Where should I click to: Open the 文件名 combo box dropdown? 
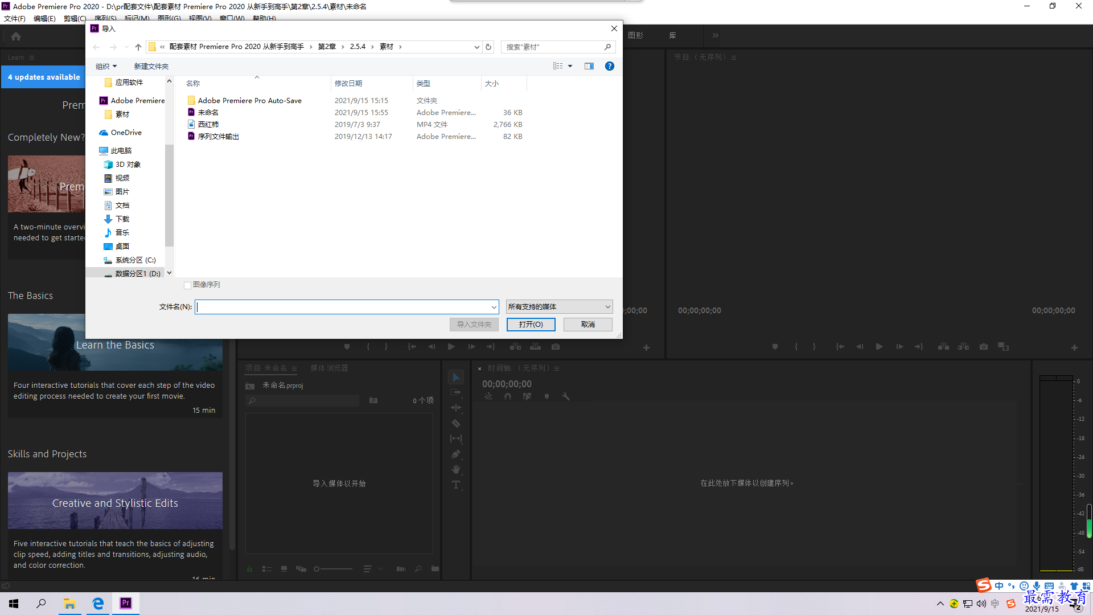tap(494, 307)
